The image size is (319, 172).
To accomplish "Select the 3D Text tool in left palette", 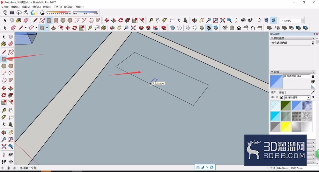I will 11,124.
